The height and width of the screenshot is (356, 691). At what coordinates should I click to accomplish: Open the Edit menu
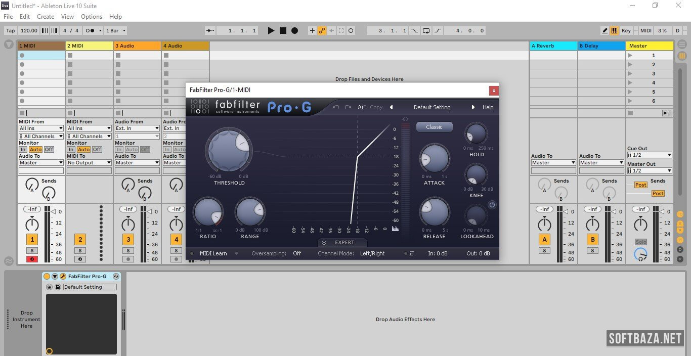coord(25,17)
